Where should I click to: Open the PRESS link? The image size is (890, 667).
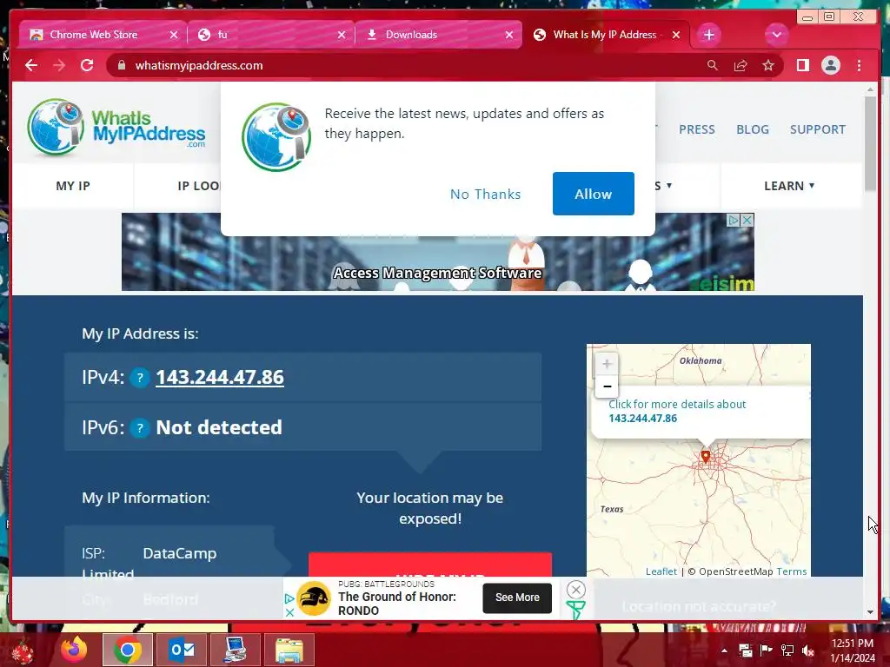tap(696, 129)
